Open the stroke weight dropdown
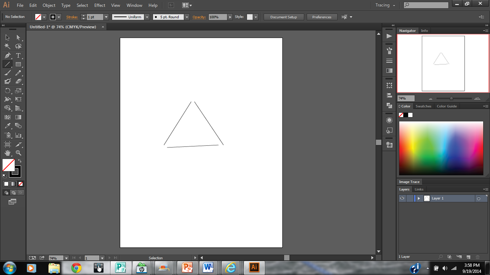 [x=106, y=17]
